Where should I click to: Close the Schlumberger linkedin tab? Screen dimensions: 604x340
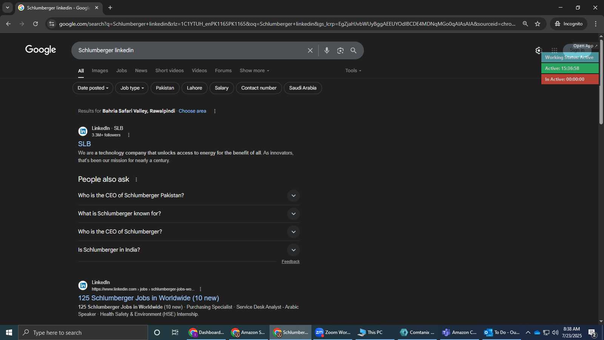click(x=97, y=8)
